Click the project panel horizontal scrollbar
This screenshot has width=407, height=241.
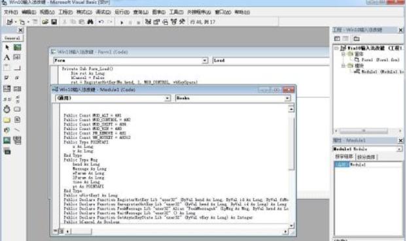pyautogui.click(x=368, y=131)
